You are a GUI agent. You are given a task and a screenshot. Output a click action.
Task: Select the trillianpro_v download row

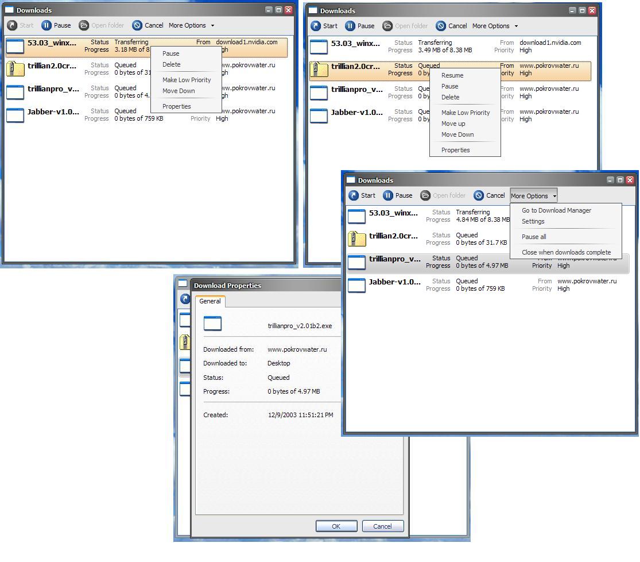(x=402, y=261)
